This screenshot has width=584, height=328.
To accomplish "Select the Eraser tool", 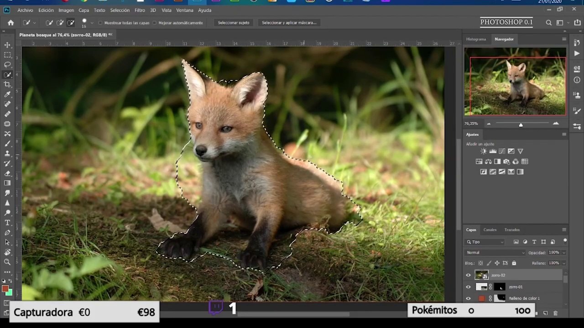I will coord(7,173).
